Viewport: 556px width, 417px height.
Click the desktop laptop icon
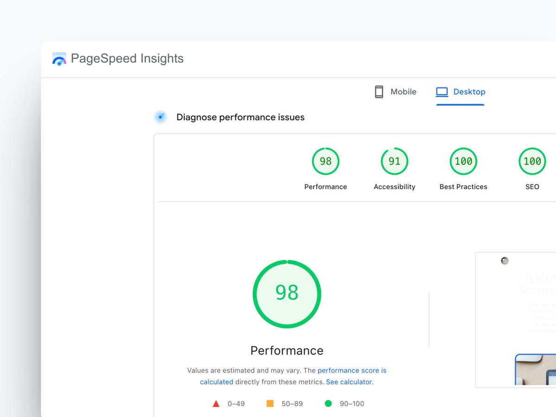click(442, 92)
